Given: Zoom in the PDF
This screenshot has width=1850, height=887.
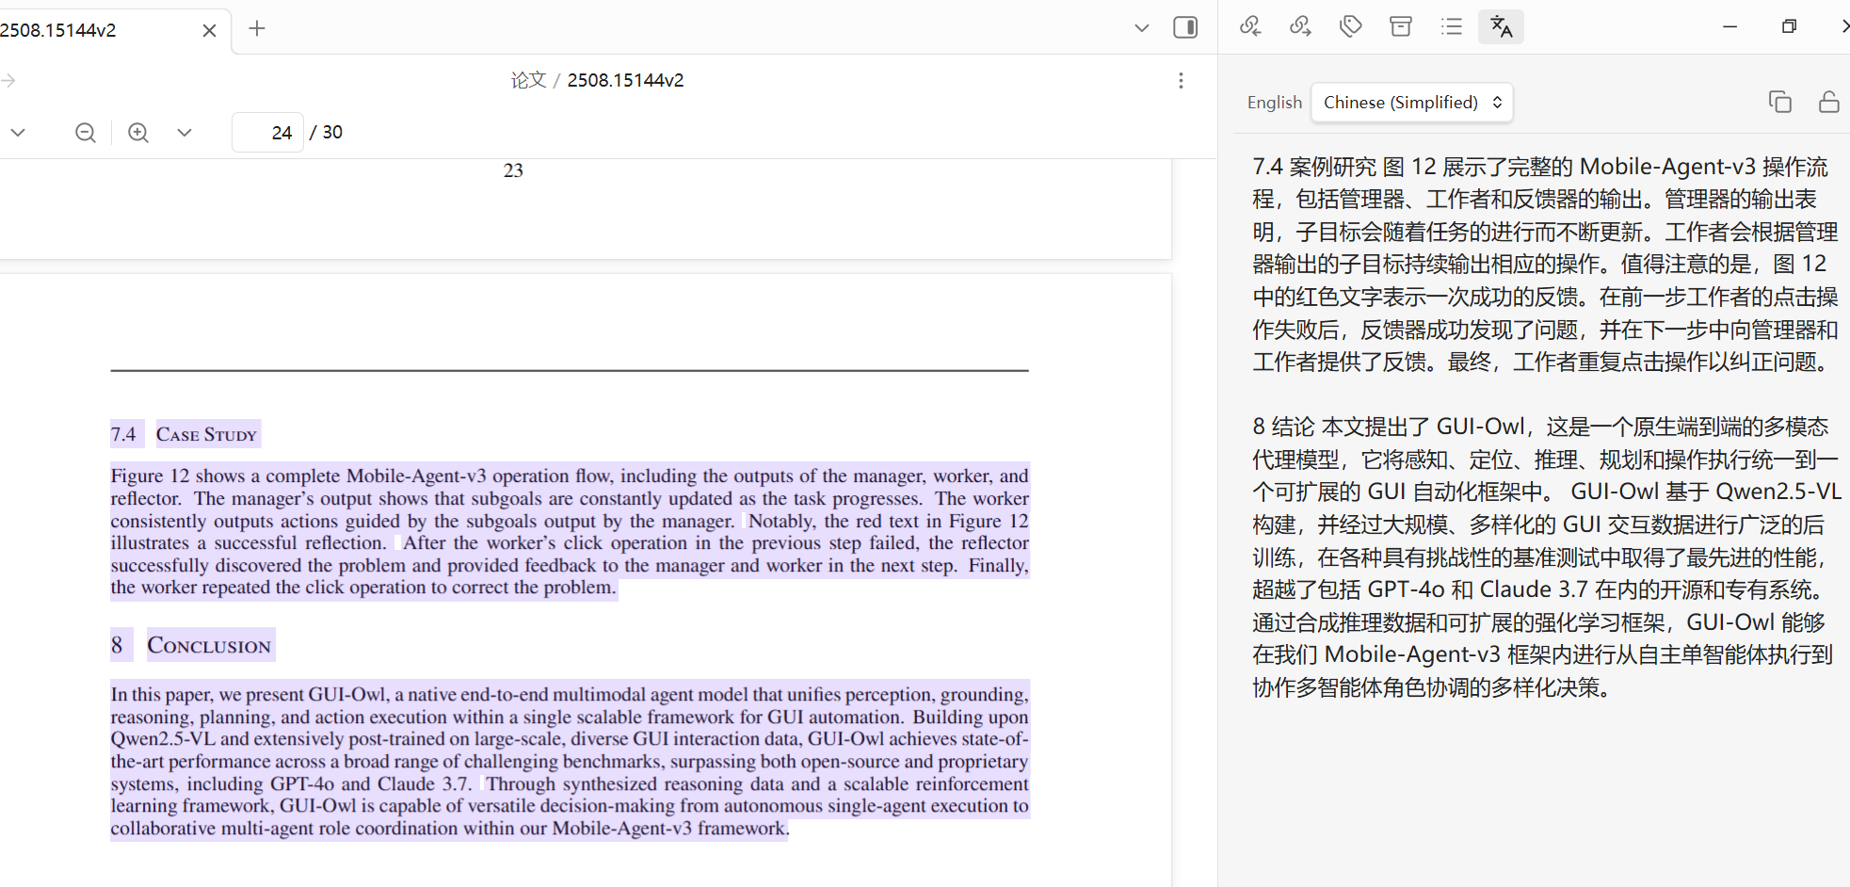Looking at the screenshot, I should (138, 133).
